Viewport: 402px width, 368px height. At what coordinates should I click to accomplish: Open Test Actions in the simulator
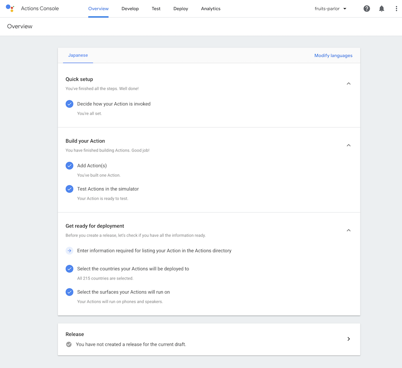click(108, 189)
